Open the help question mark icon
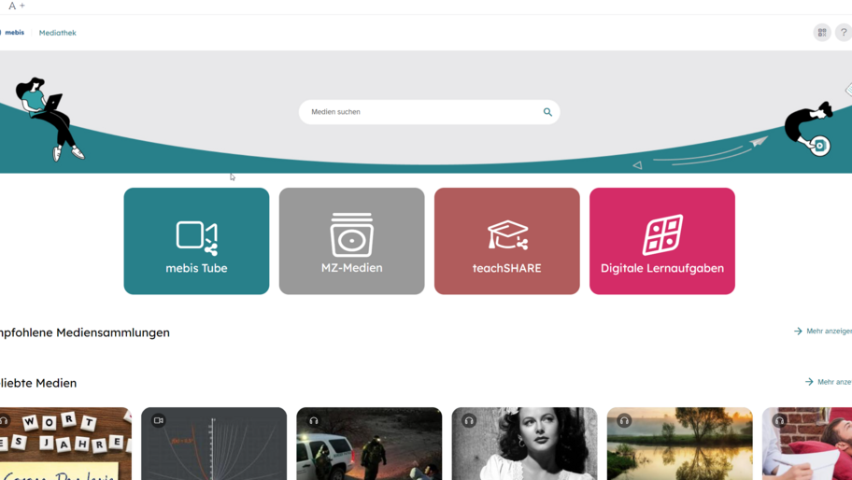 pyautogui.click(x=844, y=33)
